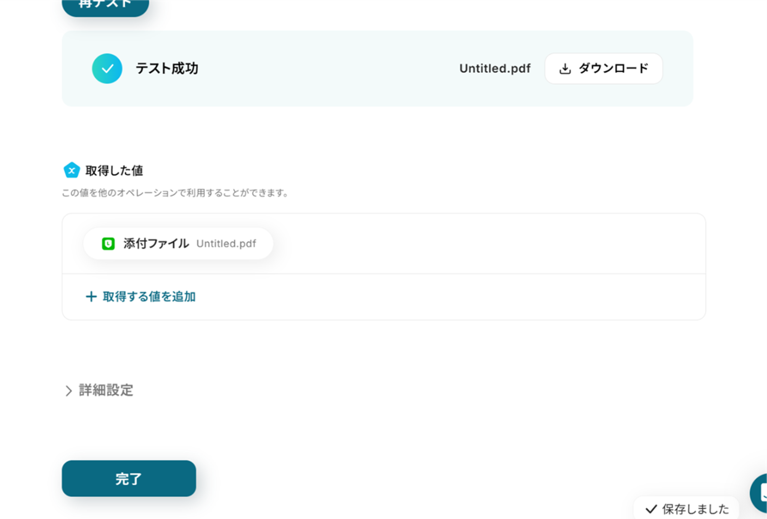Click the teal test success checkmark icon
Screen dimensions: 767x519
click(107, 69)
